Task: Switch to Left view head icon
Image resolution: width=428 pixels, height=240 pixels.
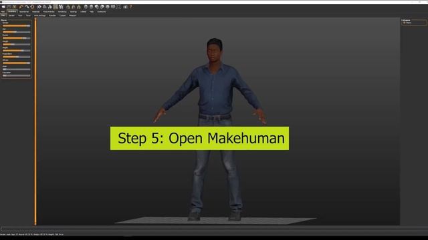Action: [x=96, y=7]
